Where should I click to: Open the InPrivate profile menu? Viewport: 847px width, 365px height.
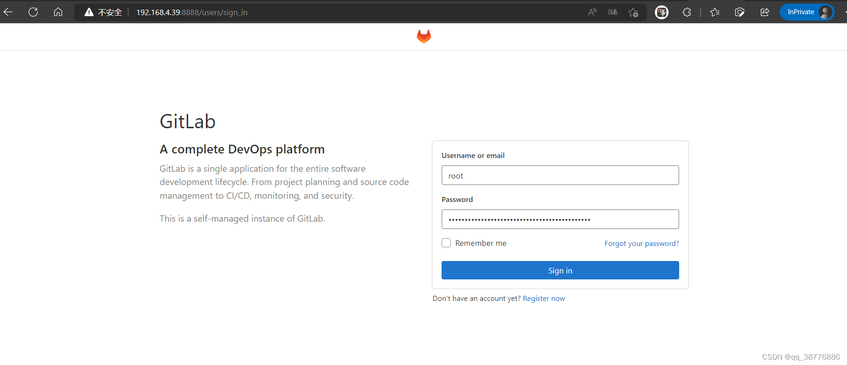[807, 12]
